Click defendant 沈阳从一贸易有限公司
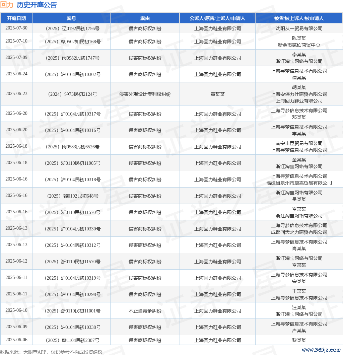Image resolution: width=343 pixels, height=355 pixels. click(x=299, y=28)
